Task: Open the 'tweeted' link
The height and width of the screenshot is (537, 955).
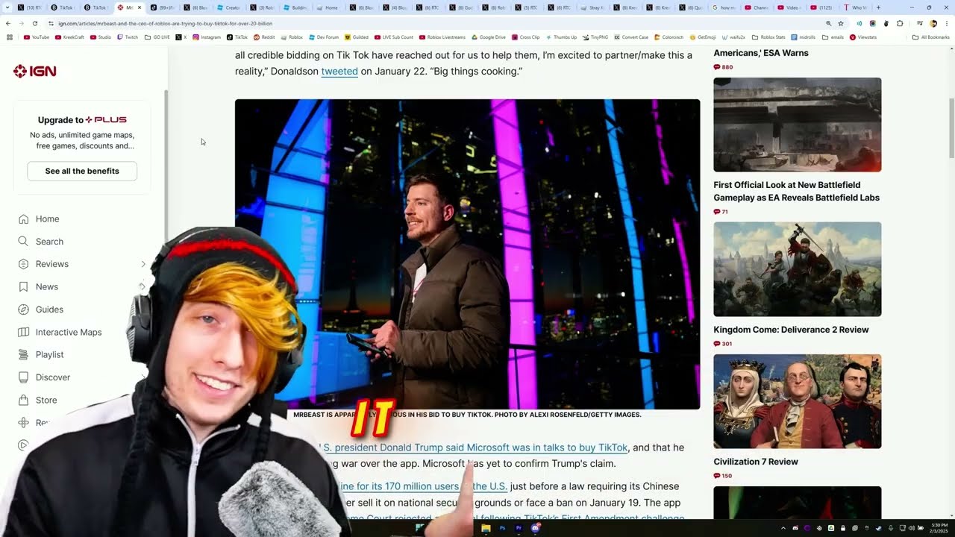Action: point(339,72)
